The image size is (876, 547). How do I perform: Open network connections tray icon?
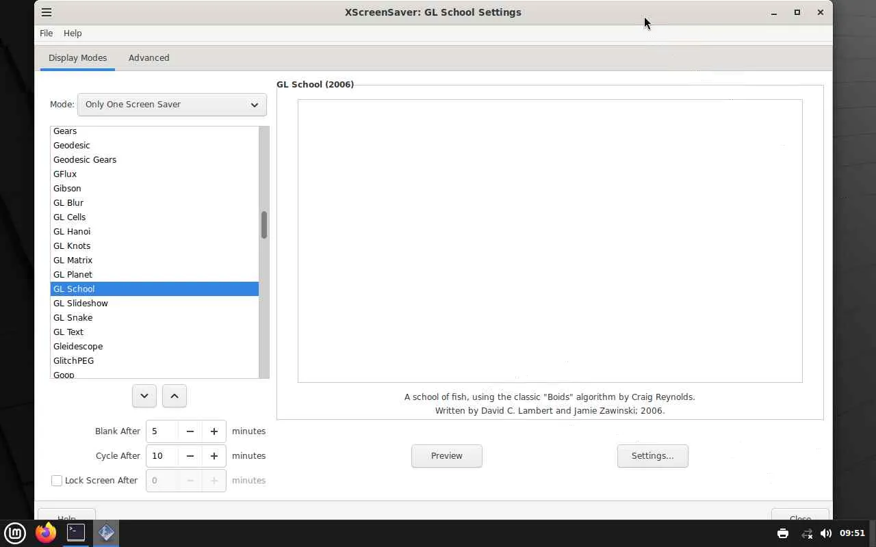click(807, 533)
